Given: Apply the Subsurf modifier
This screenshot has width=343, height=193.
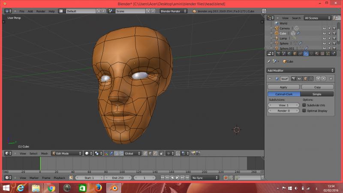Looking at the screenshot, I should point(283,87).
